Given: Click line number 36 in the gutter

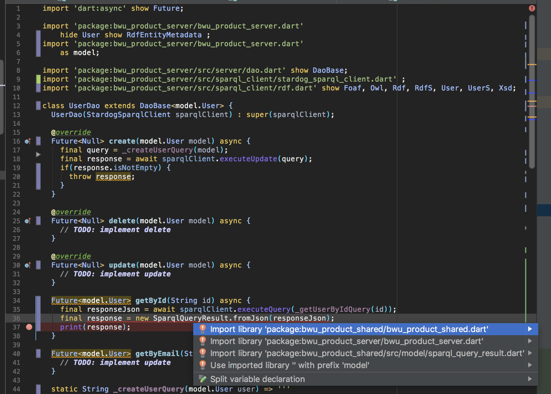Looking at the screenshot, I should (x=16, y=318).
